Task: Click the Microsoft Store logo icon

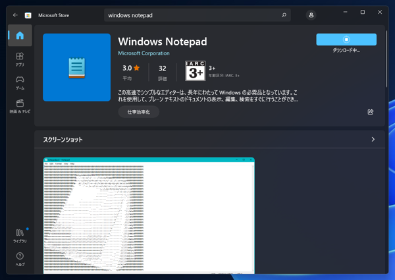Action: pos(28,15)
